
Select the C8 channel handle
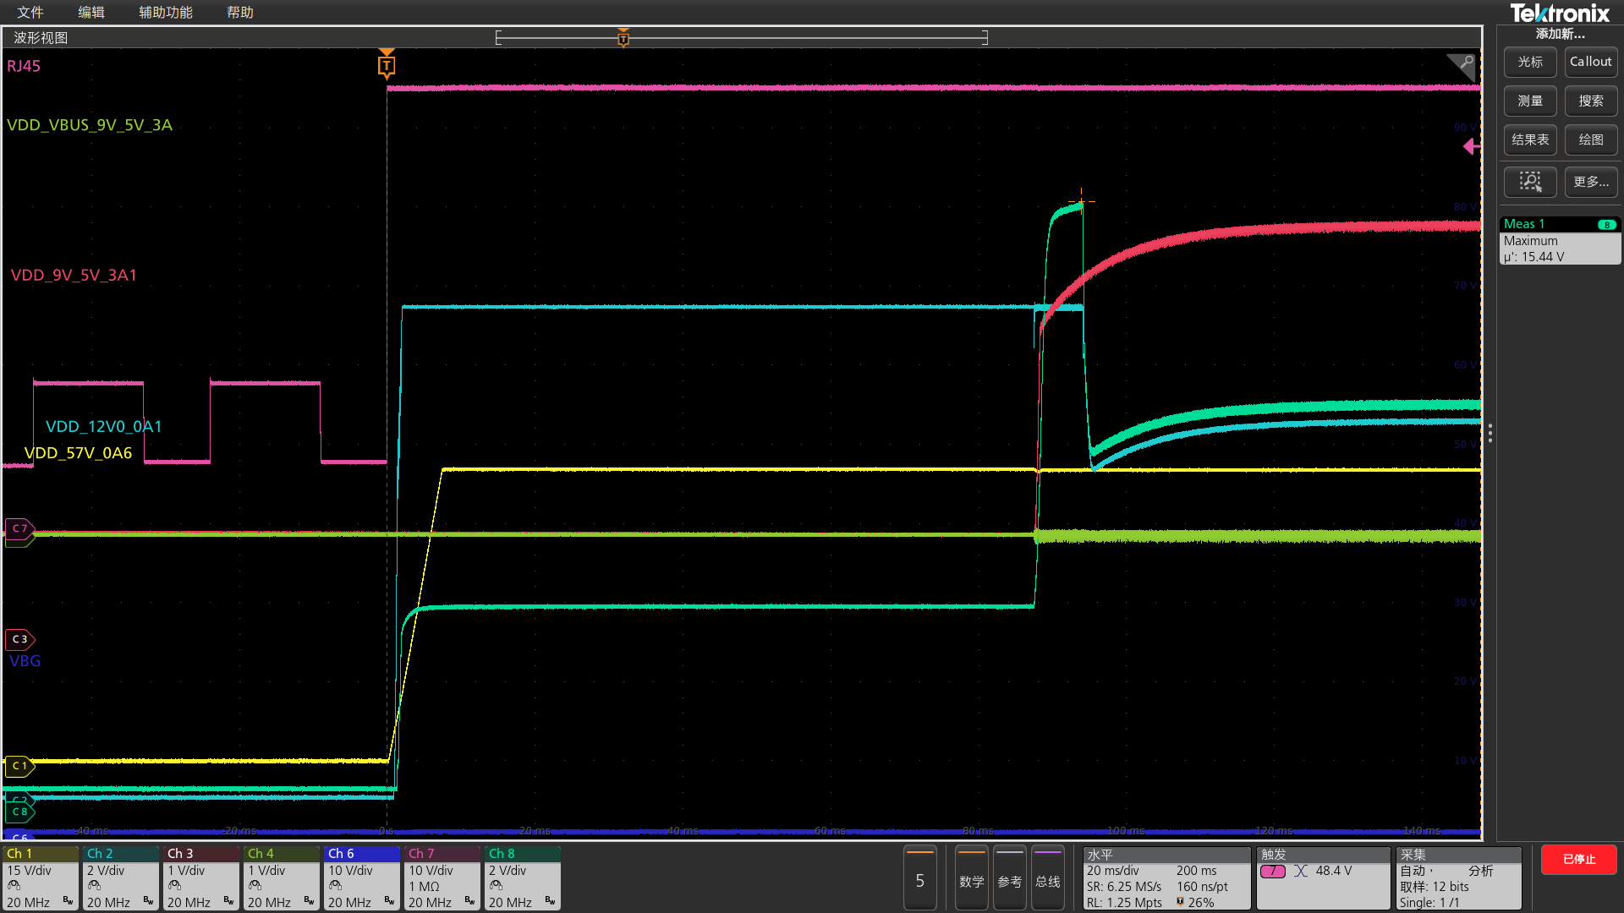pos(19,812)
